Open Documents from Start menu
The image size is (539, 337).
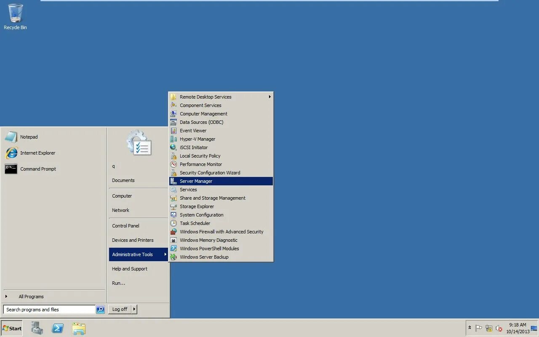coord(123,180)
